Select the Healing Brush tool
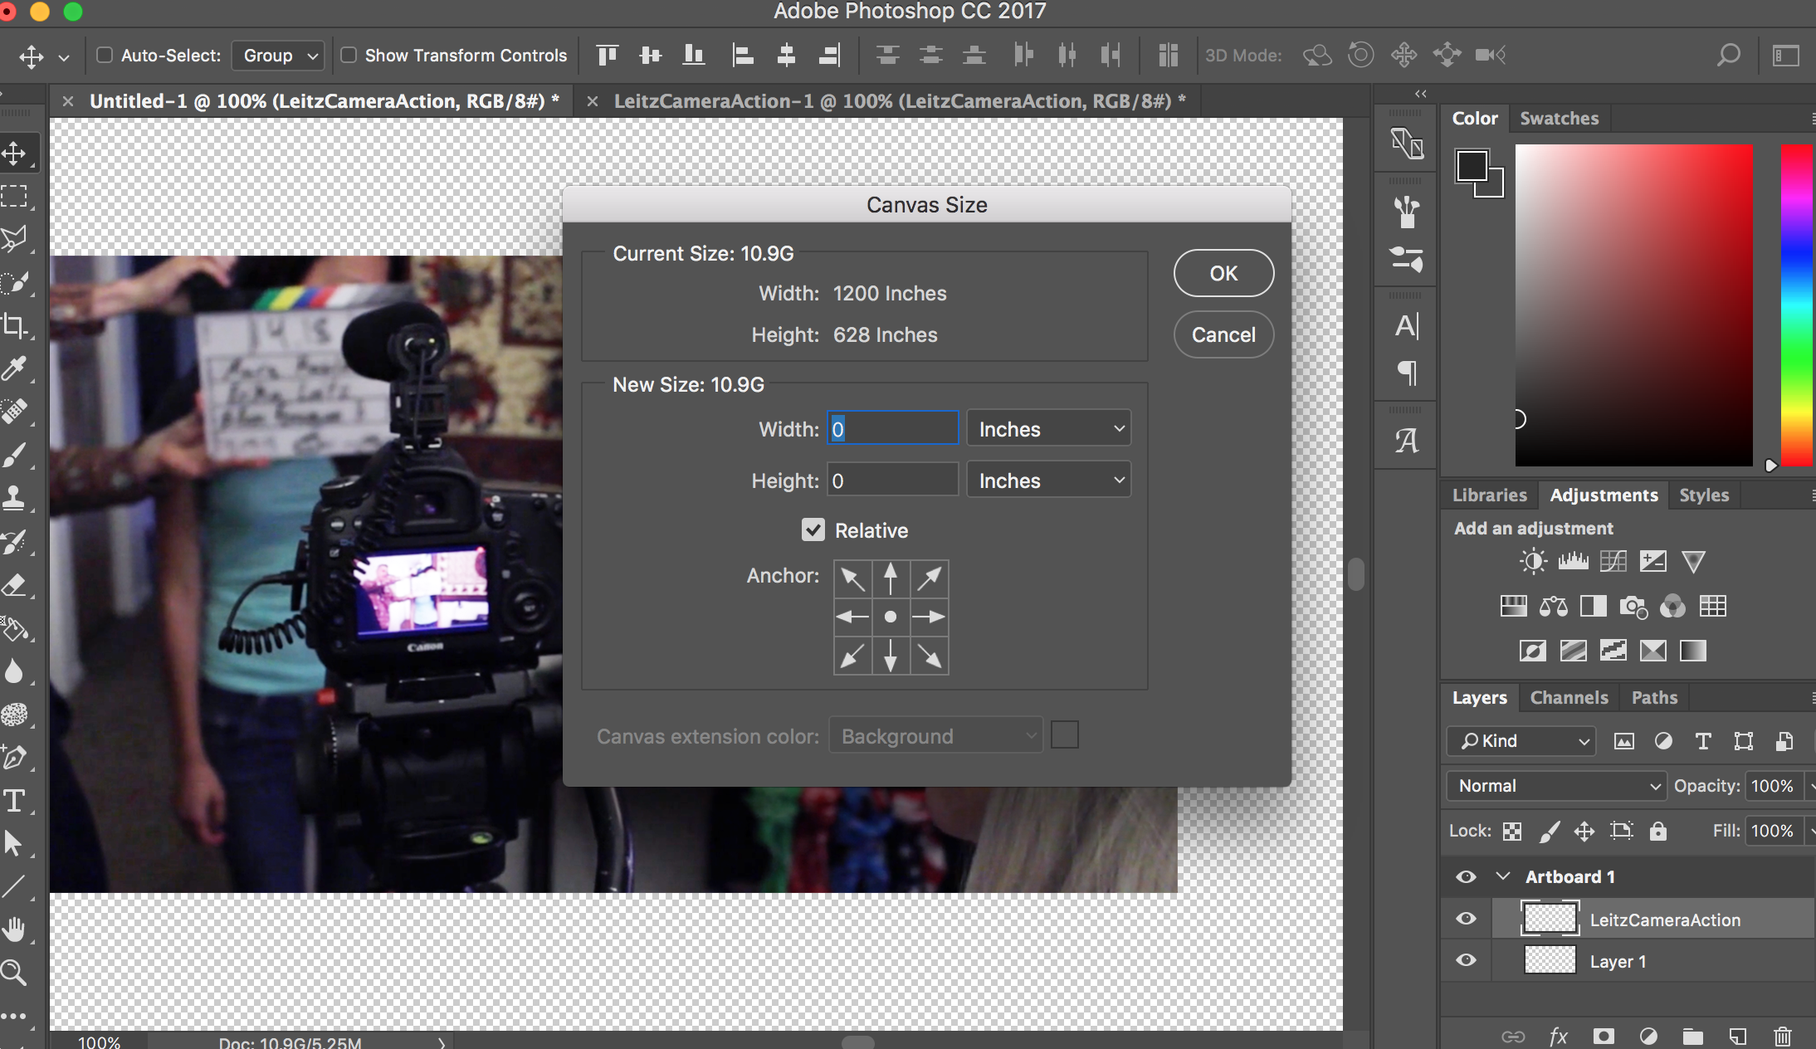 17,411
